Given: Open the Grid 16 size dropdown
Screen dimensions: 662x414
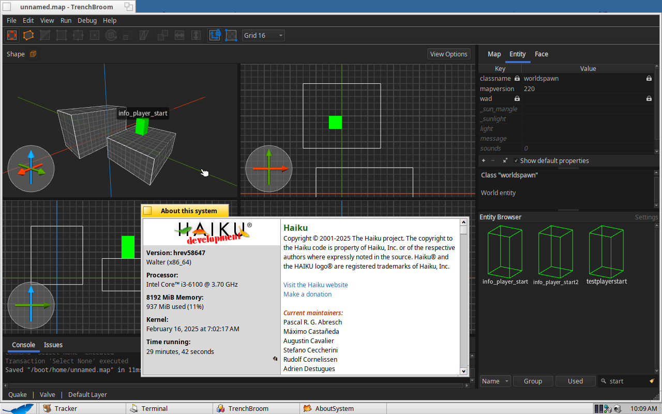Looking at the screenshot, I should click(263, 36).
